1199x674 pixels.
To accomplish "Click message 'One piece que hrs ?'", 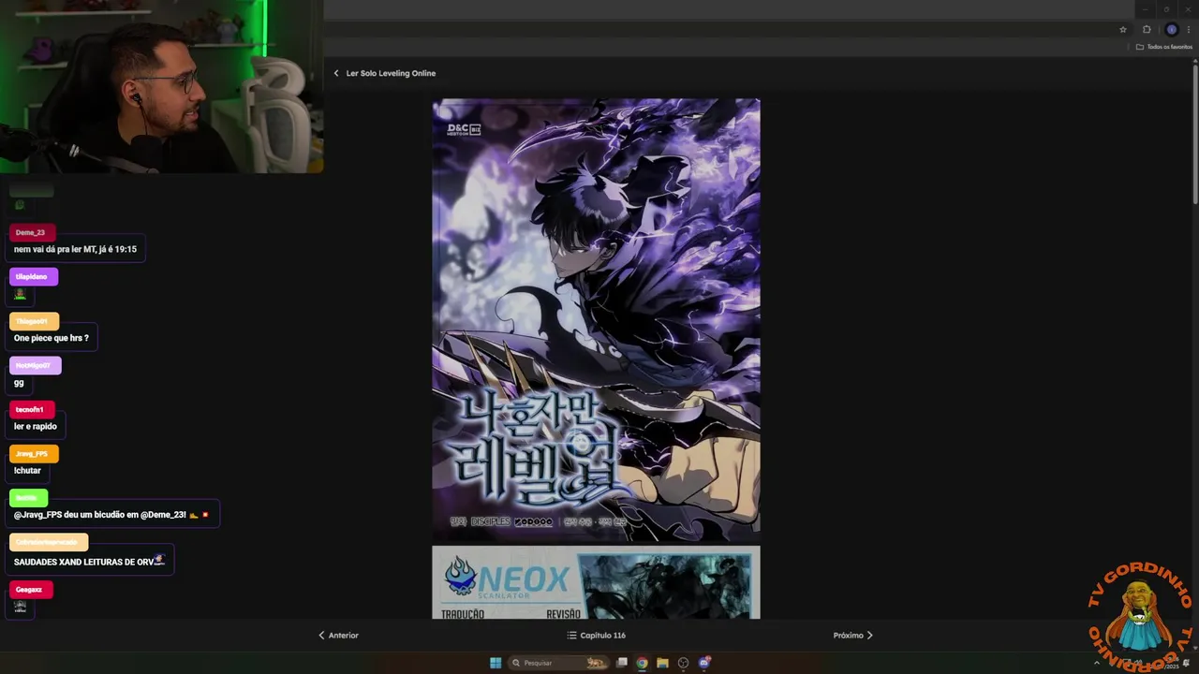I will pyautogui.click(x=52, y=338).
